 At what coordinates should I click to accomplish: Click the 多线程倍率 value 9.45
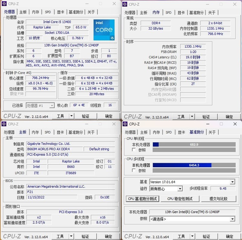pos(223,189)
